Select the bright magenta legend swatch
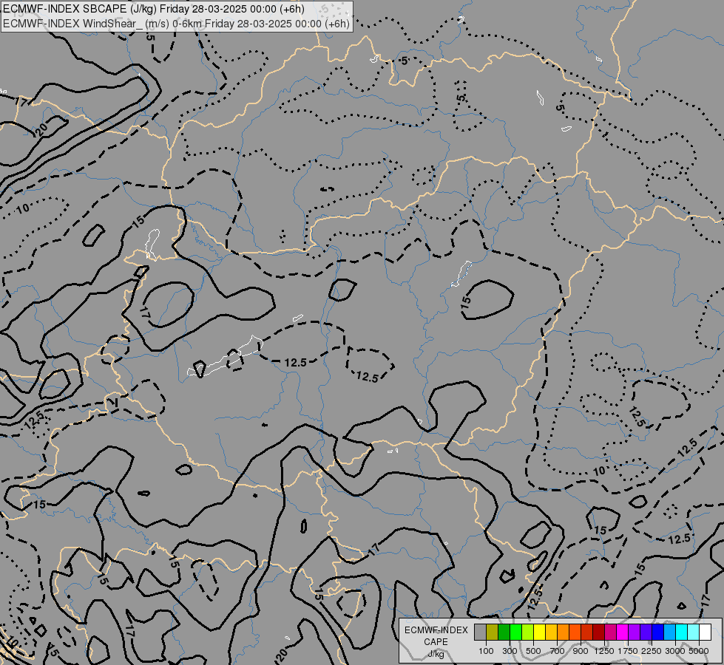This screenshot has width=724, height=665. [x=623, y=632]
